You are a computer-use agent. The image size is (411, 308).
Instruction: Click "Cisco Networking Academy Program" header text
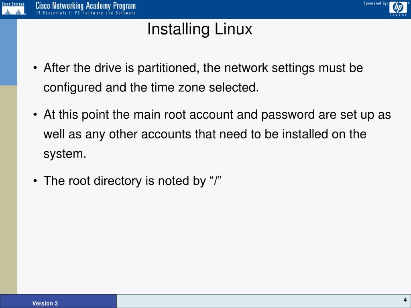[x=86, y=6]
